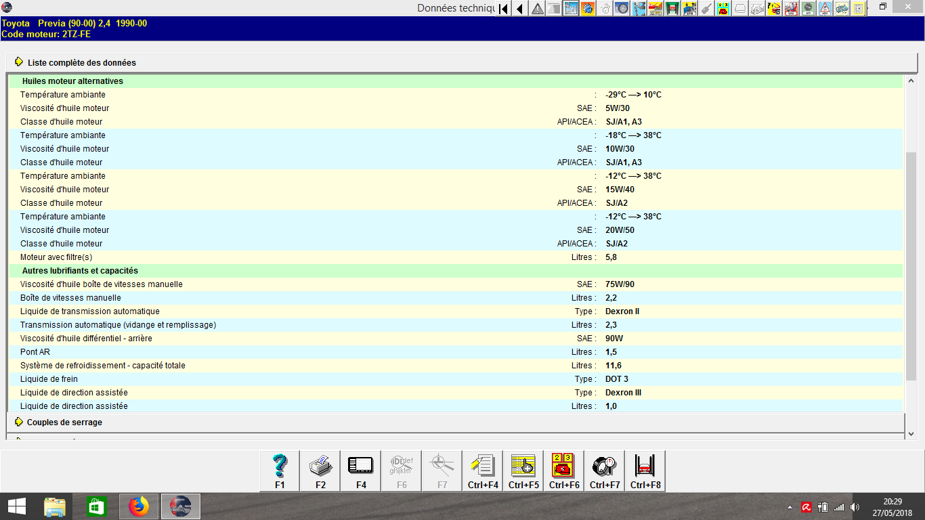This screenshot has width=925, height=520.
Task: Select the green vehicle lift toolbar icon
Action: (673, 9)
